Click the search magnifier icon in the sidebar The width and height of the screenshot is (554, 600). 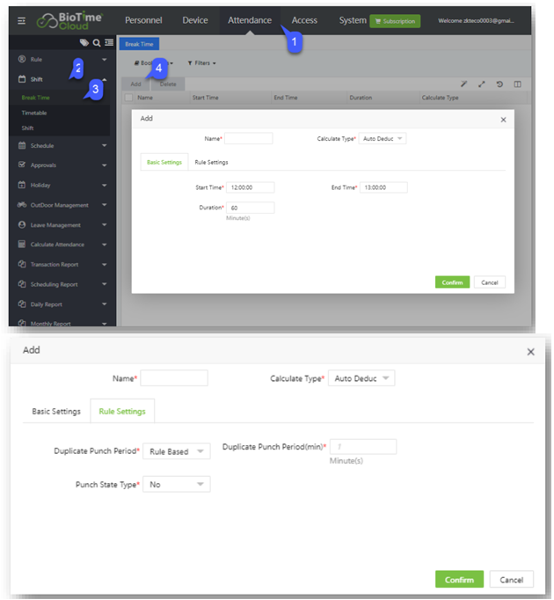(96, 42)
